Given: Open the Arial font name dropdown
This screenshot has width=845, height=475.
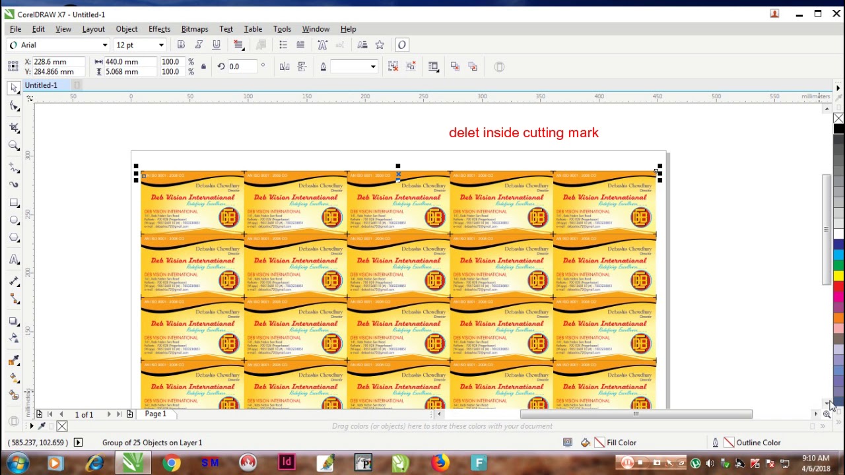Looking at the screenshot, I should (104, 45).
